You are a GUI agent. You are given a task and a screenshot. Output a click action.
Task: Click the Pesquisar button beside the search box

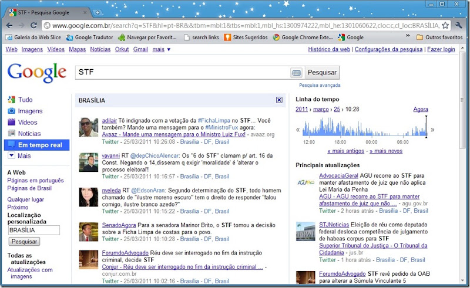coord(322,73)
